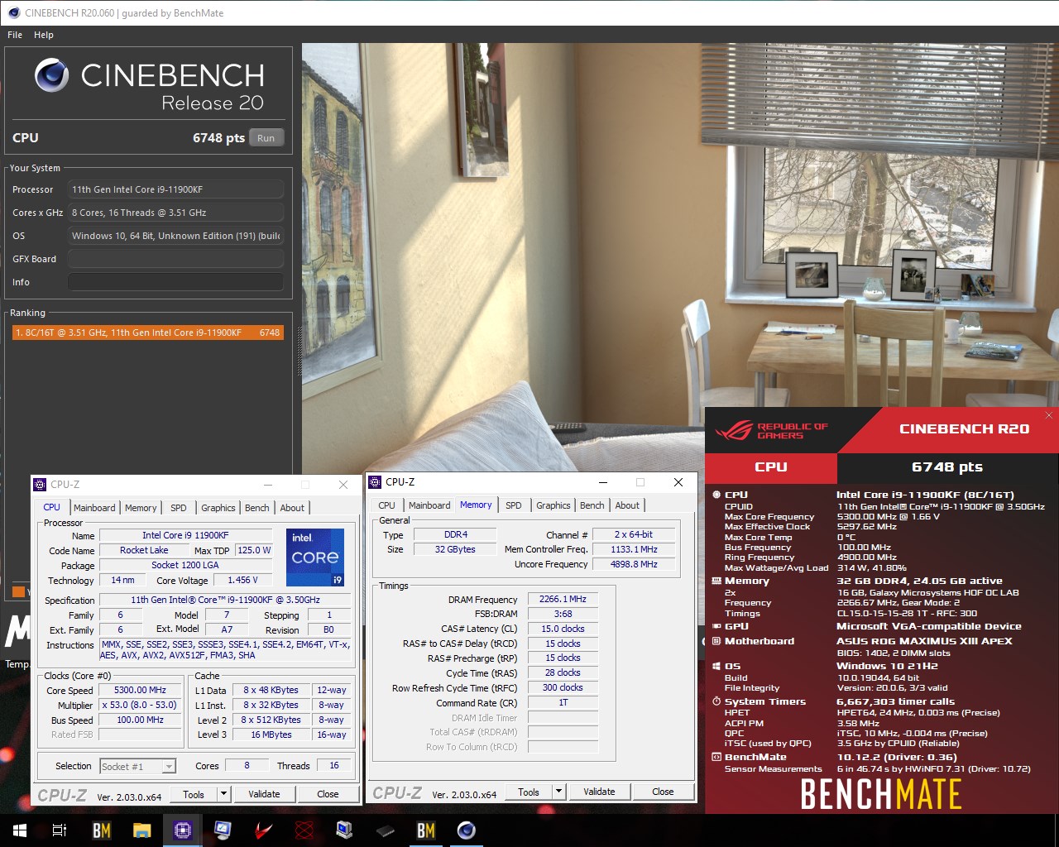Switch to the BenchMate taskbar icon beside Cinebench

[425, 830]
